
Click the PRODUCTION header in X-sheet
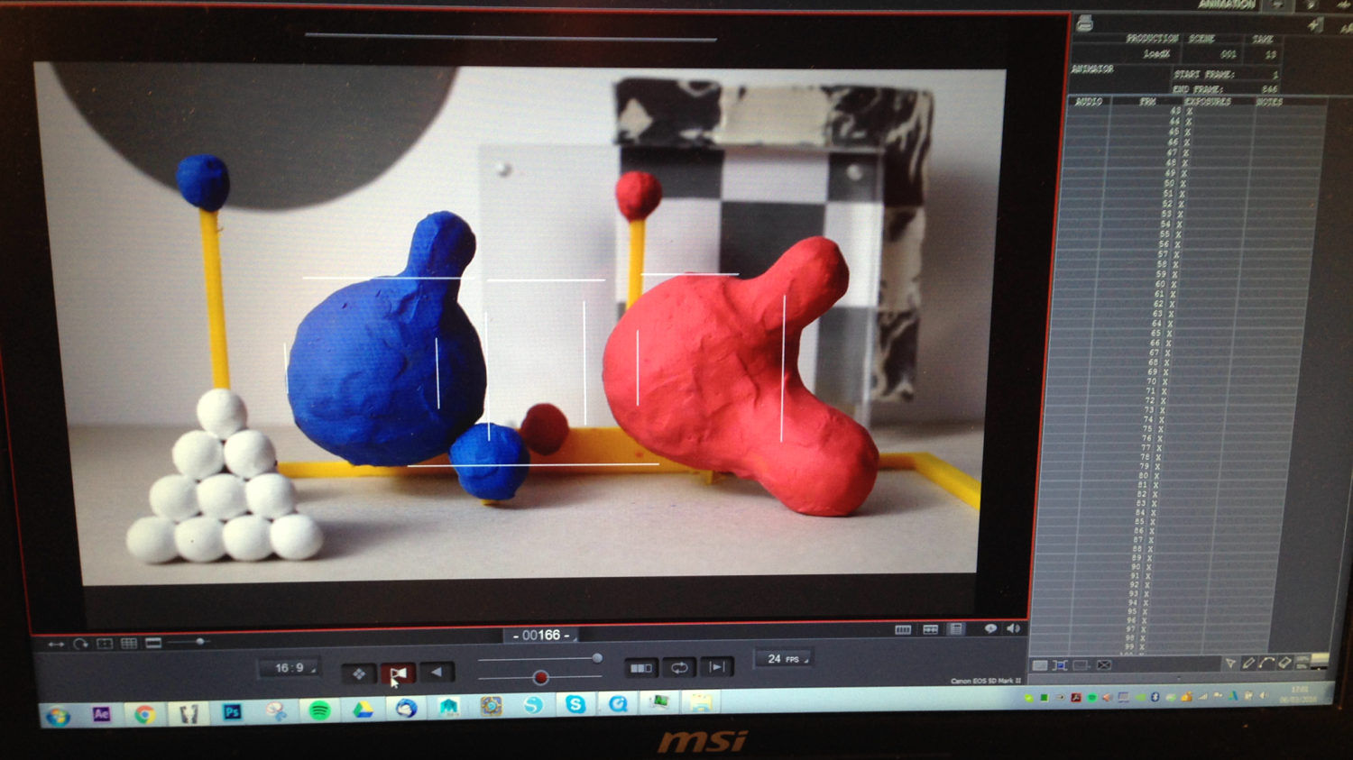[x=1152, y=39]
